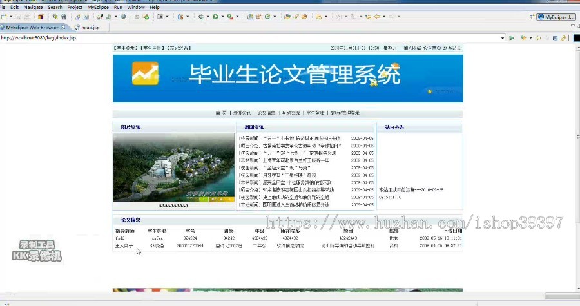
Task: Click the thesis table row starting with fsdf
Action: (288, 238)
